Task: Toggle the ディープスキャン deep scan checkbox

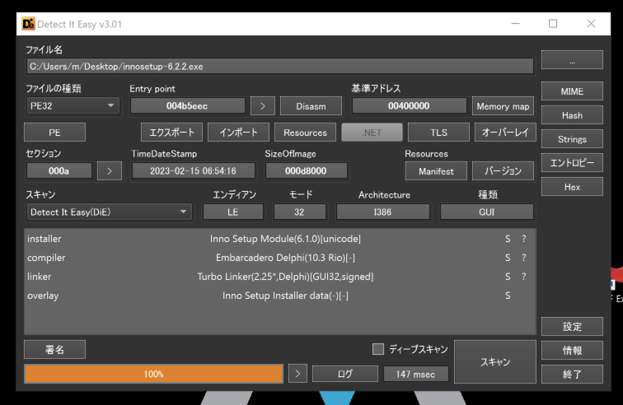Action: tap(378, 349)
